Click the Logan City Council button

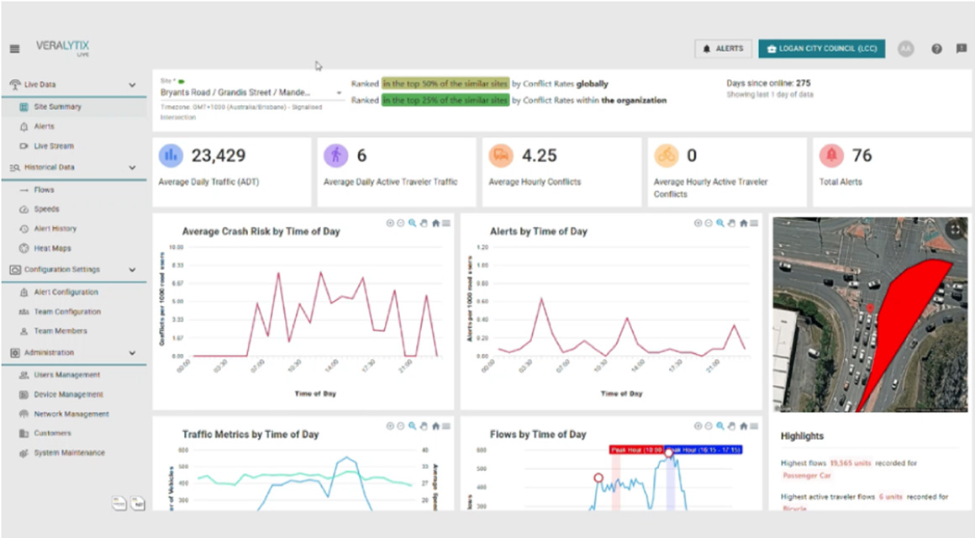point(820,49)
